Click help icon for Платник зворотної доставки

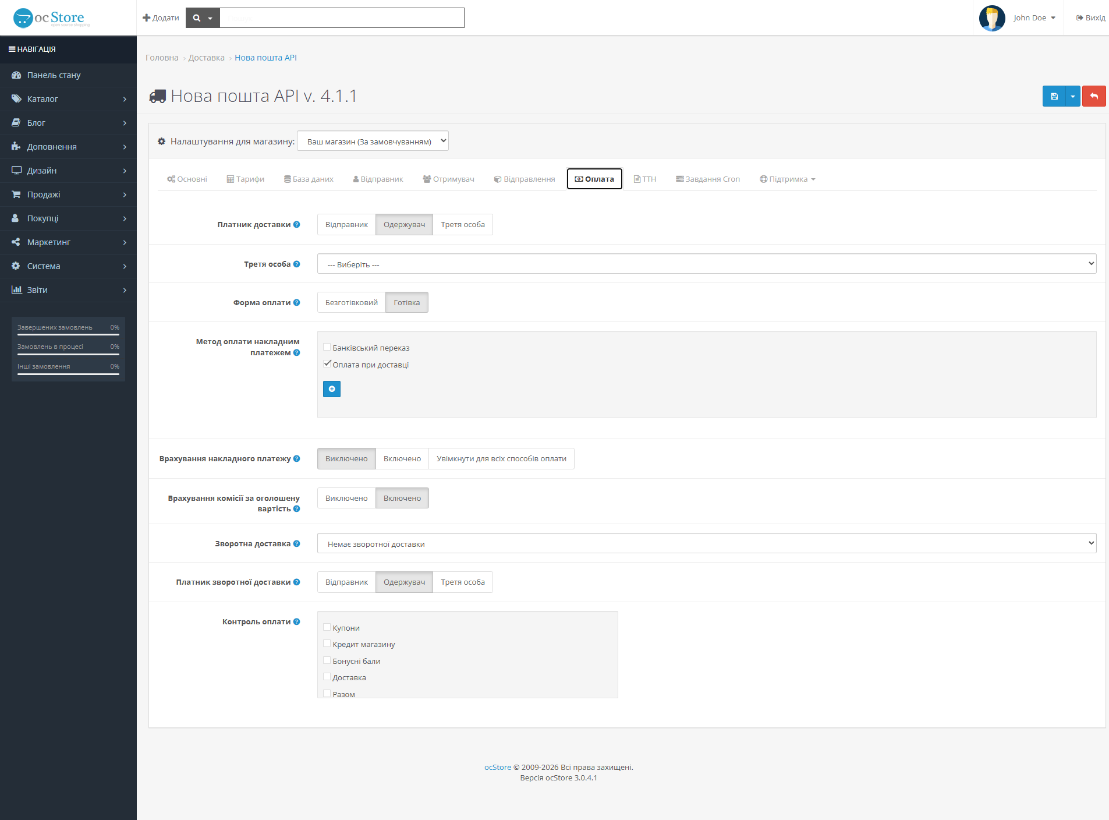(x=297, y=582)
